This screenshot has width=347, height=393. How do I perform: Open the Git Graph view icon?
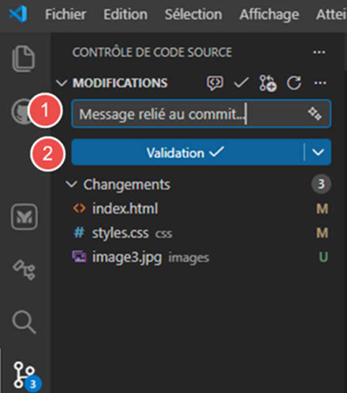[24, 269]
